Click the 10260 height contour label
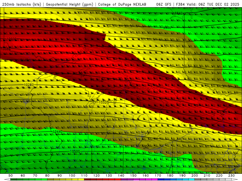 (x=29, y=85)
